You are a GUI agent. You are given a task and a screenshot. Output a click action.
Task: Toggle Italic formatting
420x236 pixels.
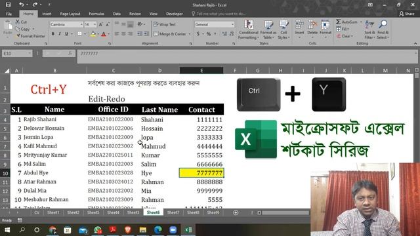(60, 34)
